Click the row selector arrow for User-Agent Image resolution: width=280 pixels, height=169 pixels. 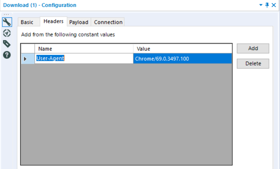(26, 59)
